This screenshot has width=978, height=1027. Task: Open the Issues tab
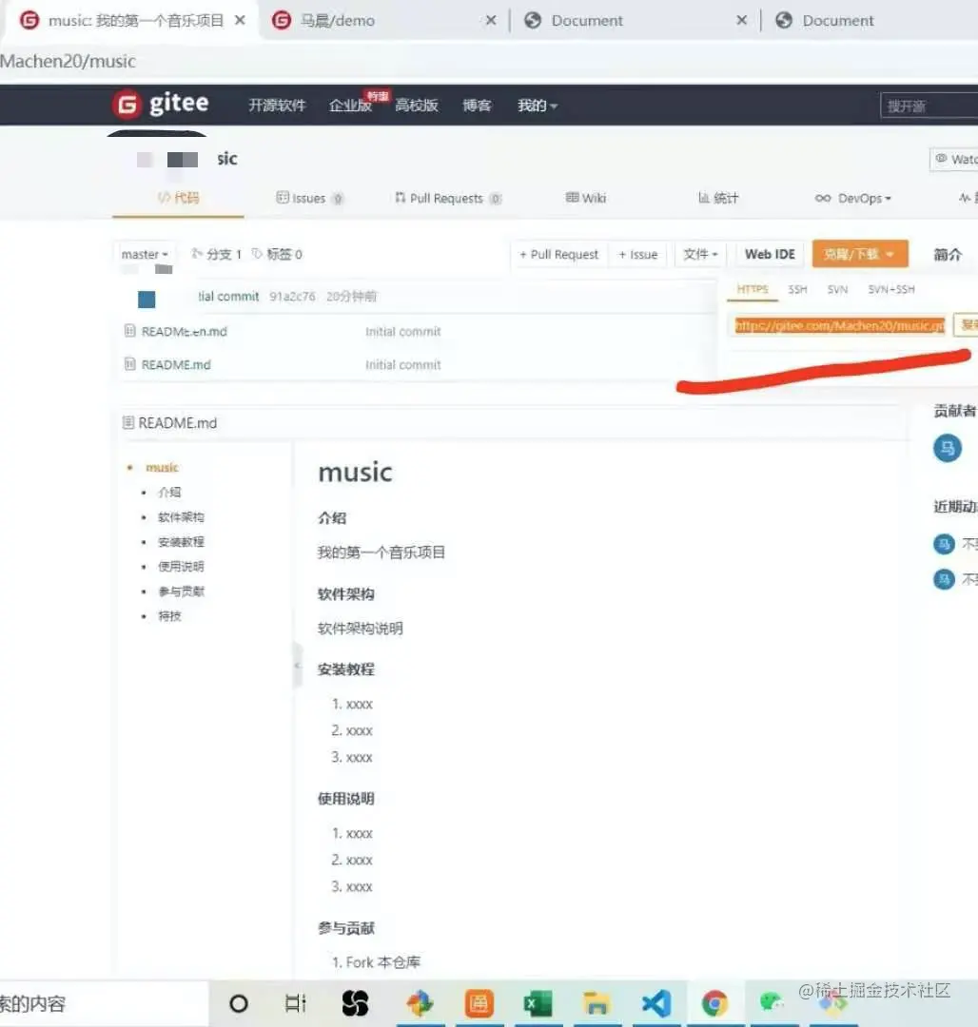(309, 198)
